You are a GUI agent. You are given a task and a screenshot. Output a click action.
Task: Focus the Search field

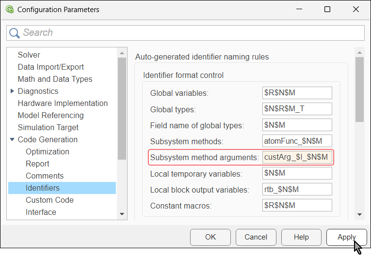pos(185,33)
